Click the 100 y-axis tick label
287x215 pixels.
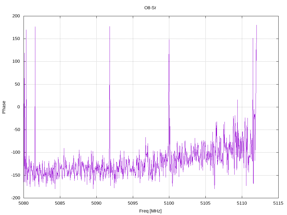pyautogui.click(x=16, y=61)
